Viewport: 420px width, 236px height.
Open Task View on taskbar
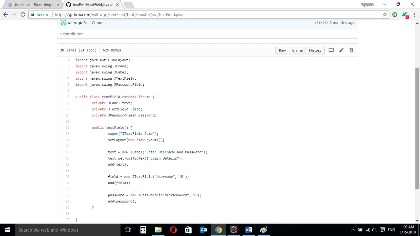pyautogui.click(x=128, y=230)
